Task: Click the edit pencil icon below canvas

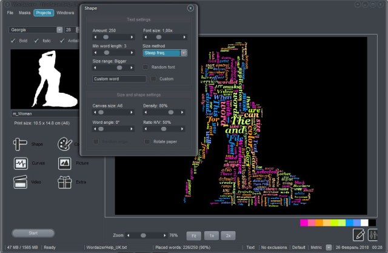Action: click(x=359, y=234)
